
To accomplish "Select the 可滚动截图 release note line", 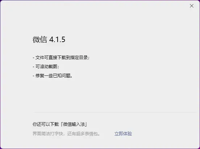I will click(x=46, y=67).
